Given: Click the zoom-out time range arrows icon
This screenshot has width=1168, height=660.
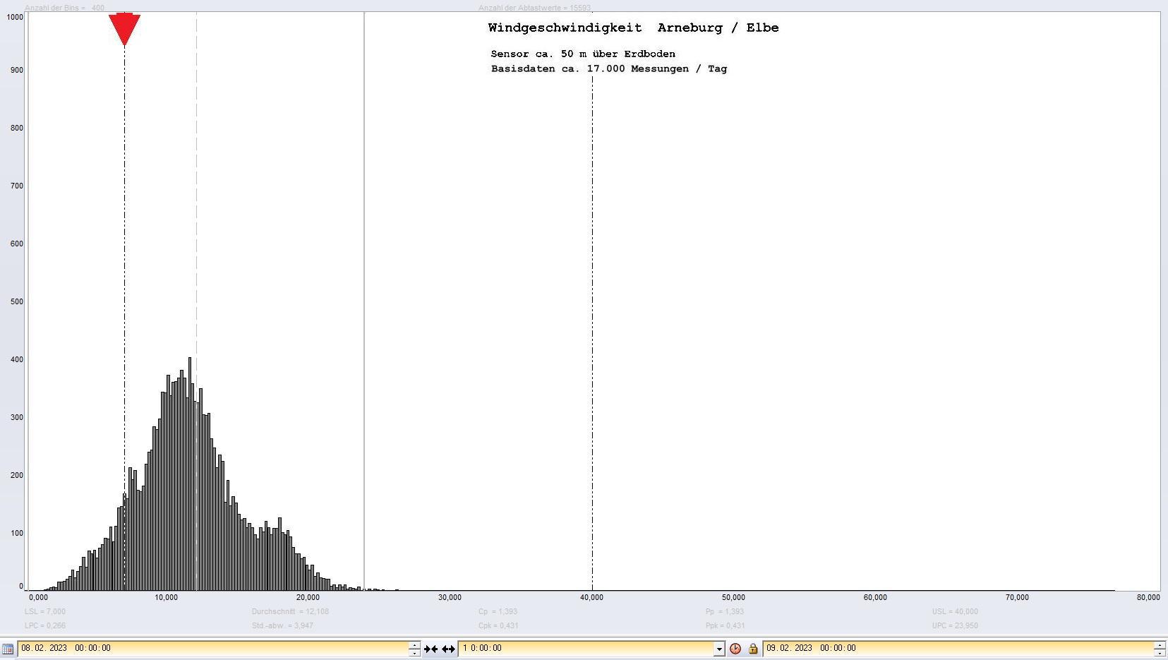Looking at the screenshot, I should pos(448,649).
